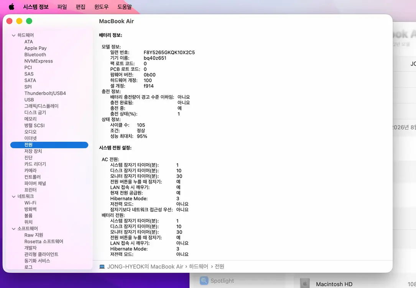
Task: Collapse the 하드웨어 section chevron
Action: click(13, 35)
